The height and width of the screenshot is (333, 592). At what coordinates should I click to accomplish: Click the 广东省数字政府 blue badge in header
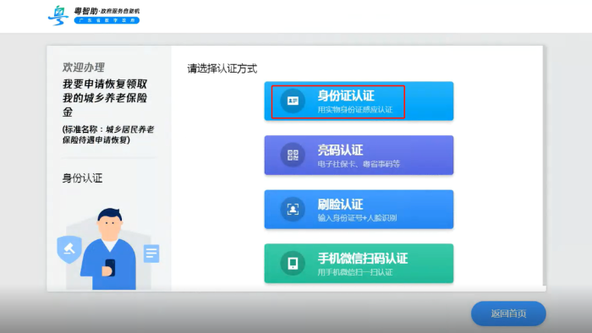coord(107,20)
